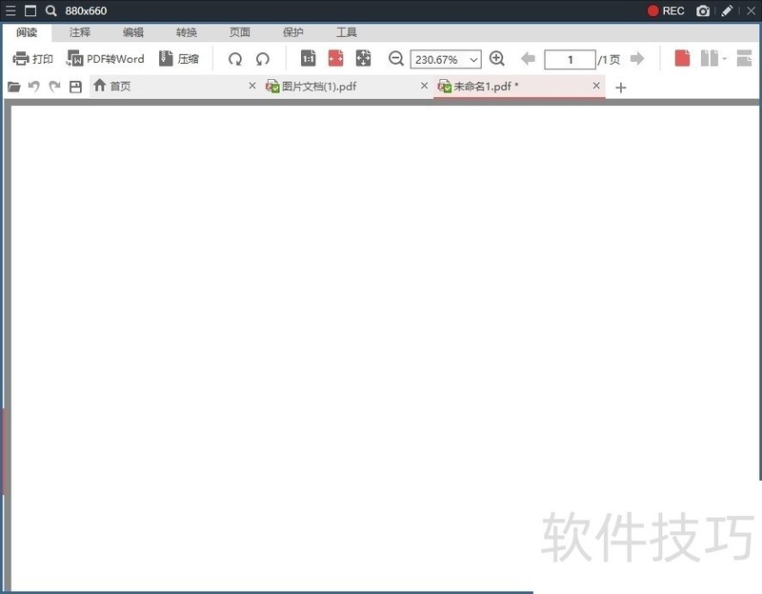Viewport: 762px width, 594px height.
Task: Set actual size with 1:1 icon
Action: click(308, 58)
